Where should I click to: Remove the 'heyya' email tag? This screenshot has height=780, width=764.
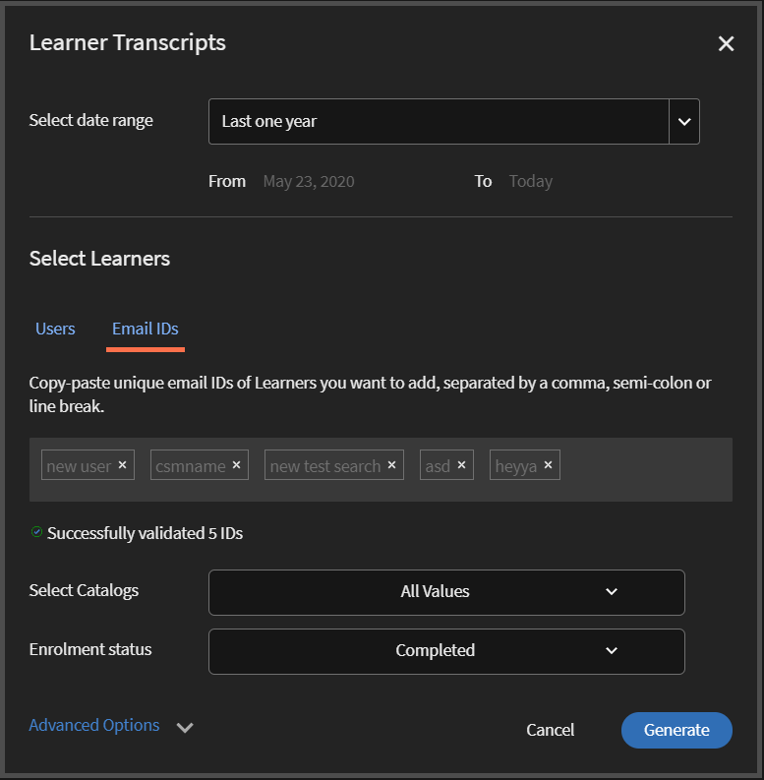click(x=548, y=465)
